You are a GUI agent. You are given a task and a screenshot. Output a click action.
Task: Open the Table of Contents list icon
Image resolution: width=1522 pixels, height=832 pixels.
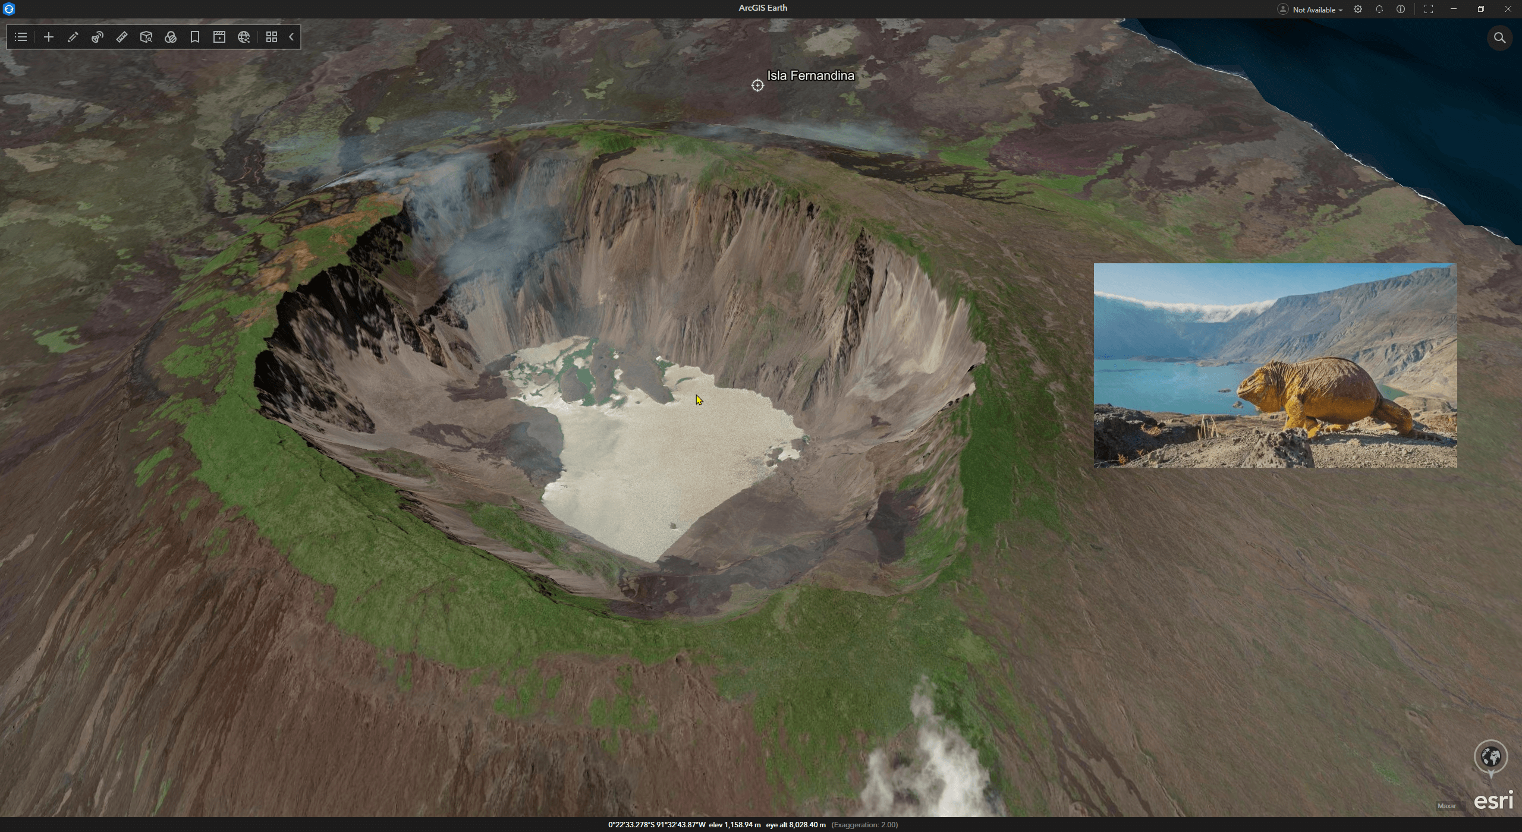tap(21, 37)
